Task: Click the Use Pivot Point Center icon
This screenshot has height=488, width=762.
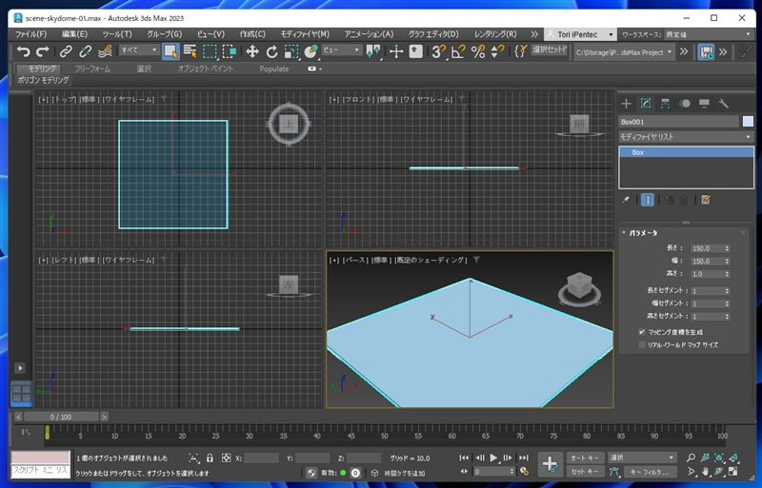Action: tap(373, 51)
